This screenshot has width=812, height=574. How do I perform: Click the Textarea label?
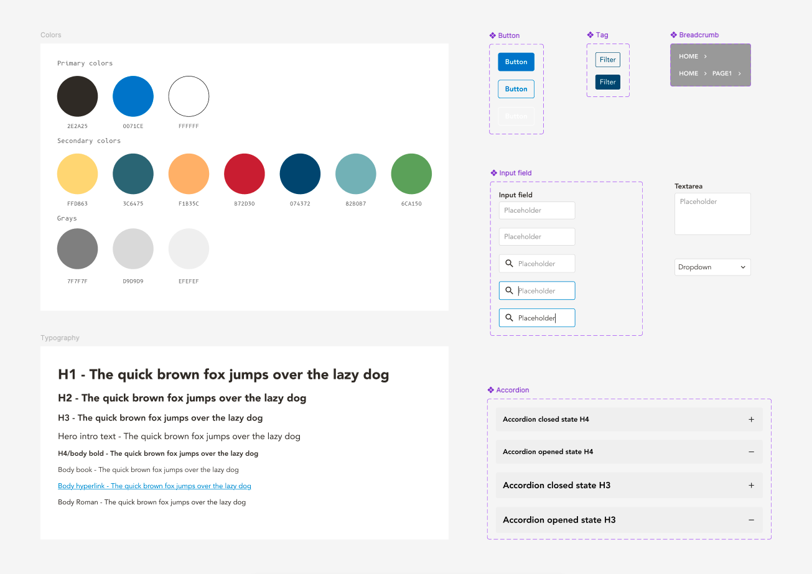pos(688,186)
